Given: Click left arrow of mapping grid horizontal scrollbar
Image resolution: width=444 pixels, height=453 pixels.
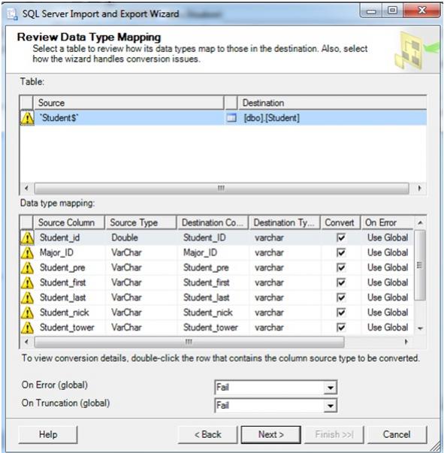Looking at the screenshot, I should (26, 342).
